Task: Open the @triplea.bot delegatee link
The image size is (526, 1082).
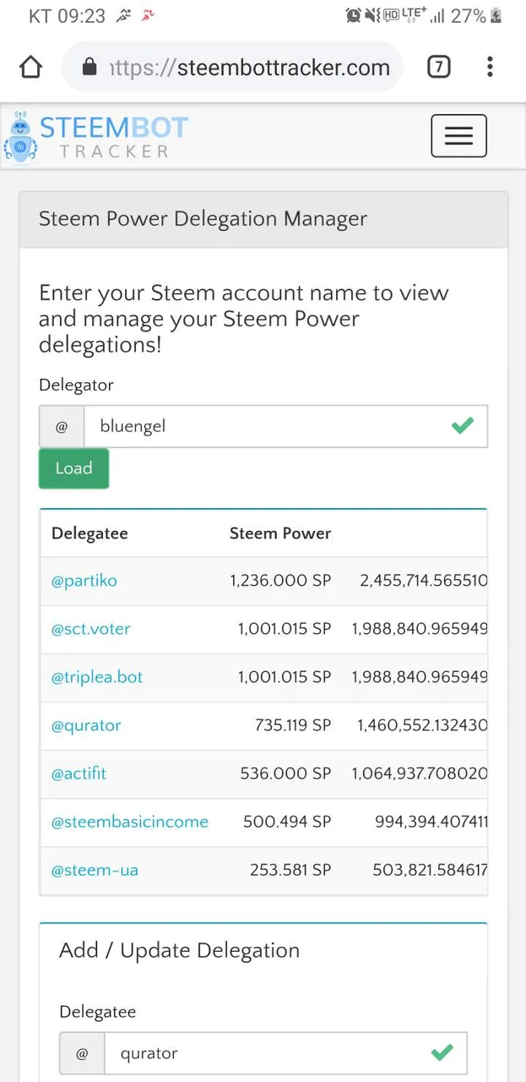Action: [x=97, y=677]
